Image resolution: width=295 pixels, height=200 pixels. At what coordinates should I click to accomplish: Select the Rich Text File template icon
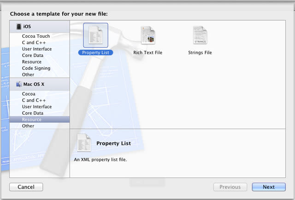pyautogui.click(x=148, y=35)
